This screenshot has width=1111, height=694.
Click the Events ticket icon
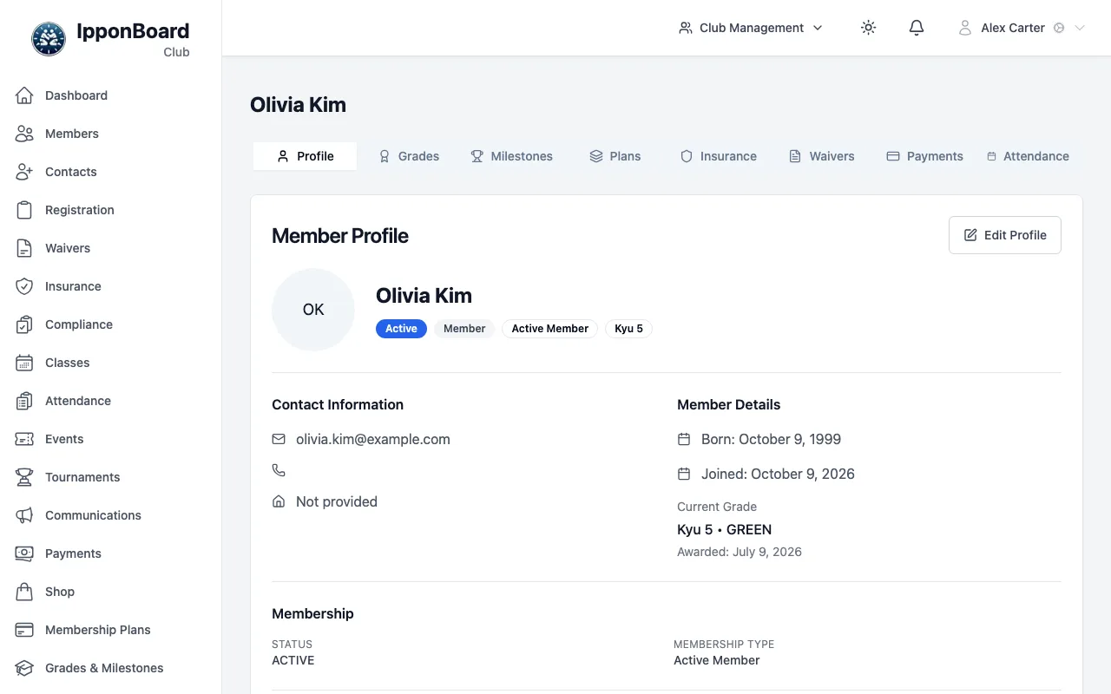click(24, 439)
